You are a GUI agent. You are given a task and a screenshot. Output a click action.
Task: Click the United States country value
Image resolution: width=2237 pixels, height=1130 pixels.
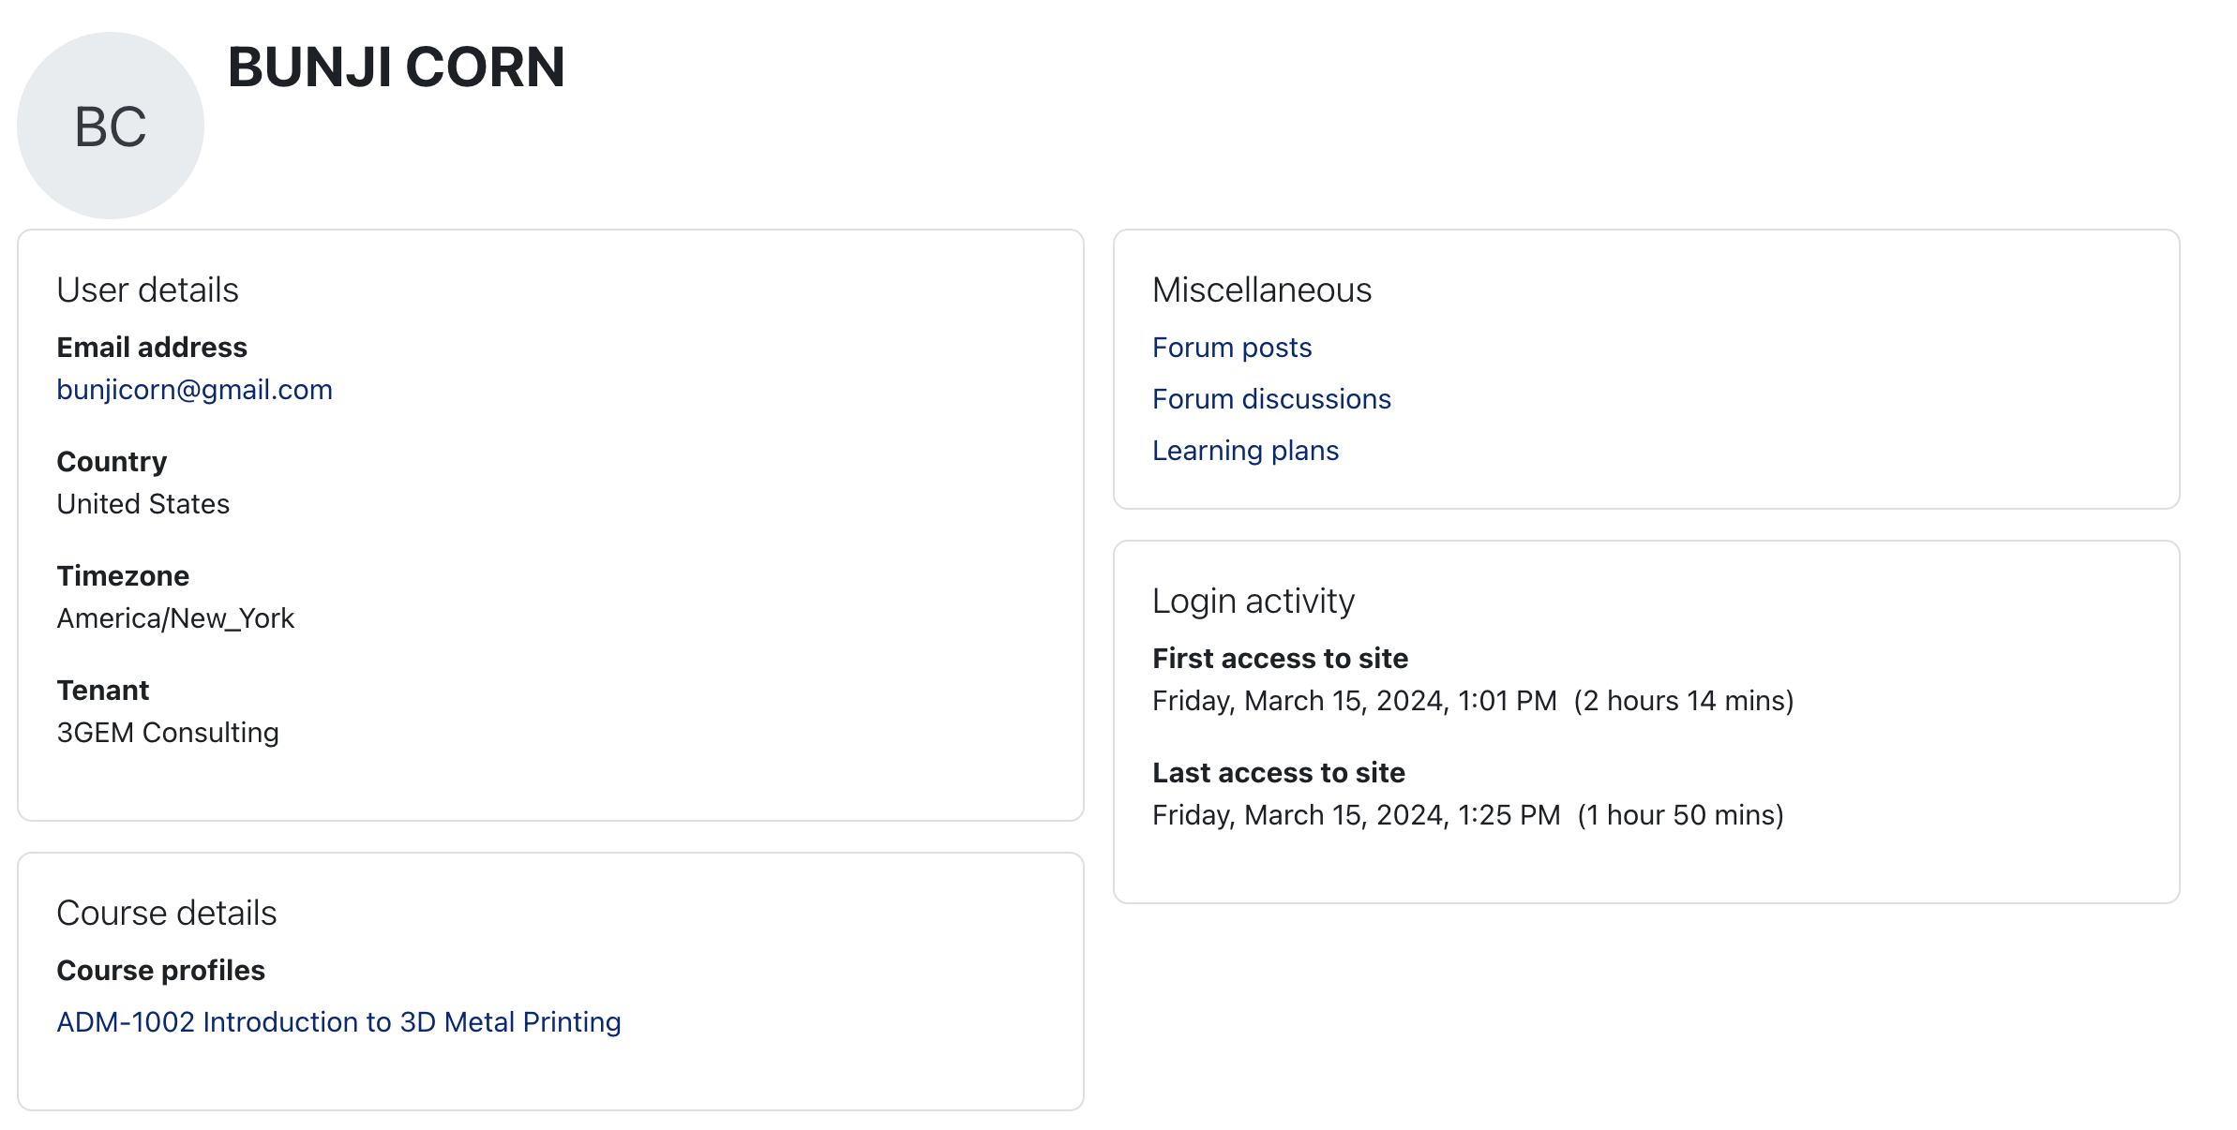click(x=143, y=504)
